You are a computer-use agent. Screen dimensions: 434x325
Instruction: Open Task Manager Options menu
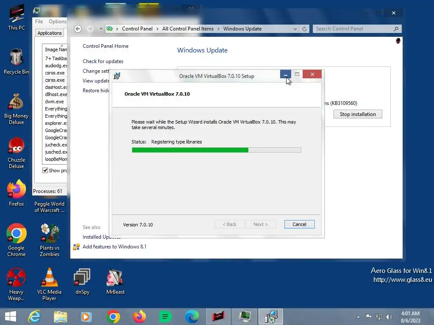point(58,21)
